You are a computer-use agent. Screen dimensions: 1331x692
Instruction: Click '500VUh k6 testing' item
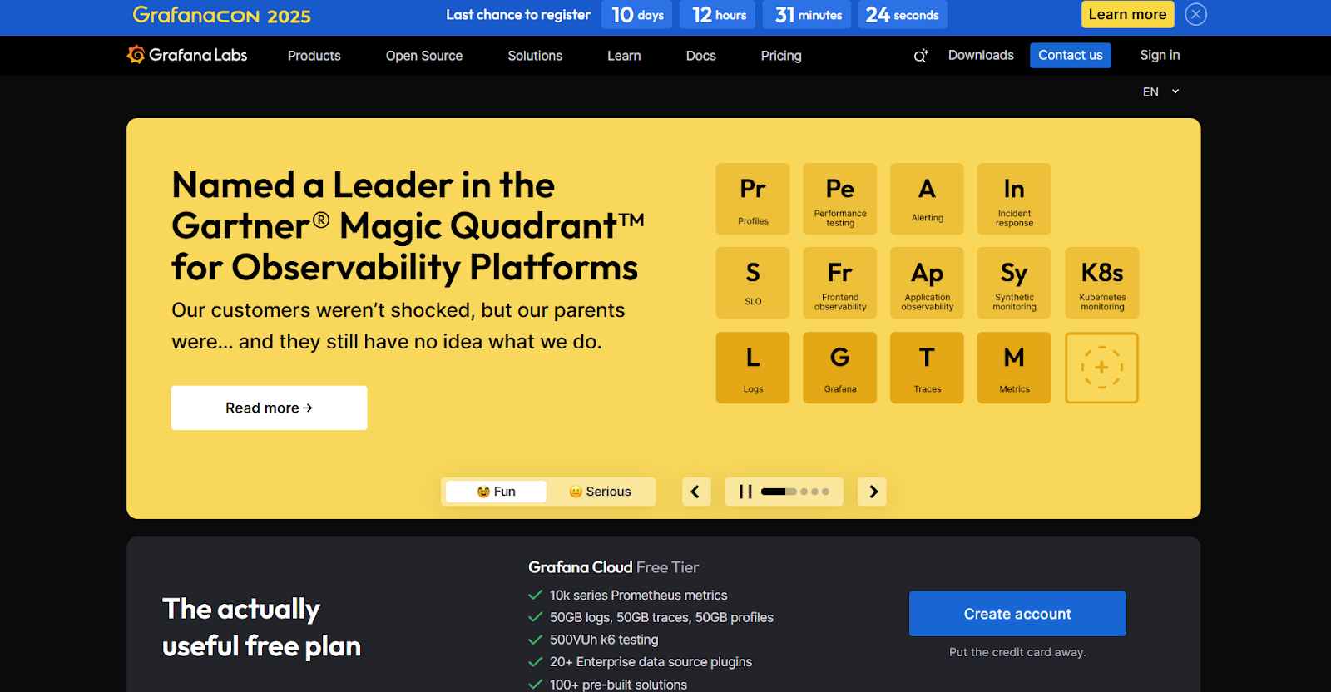tap(604, 640)
